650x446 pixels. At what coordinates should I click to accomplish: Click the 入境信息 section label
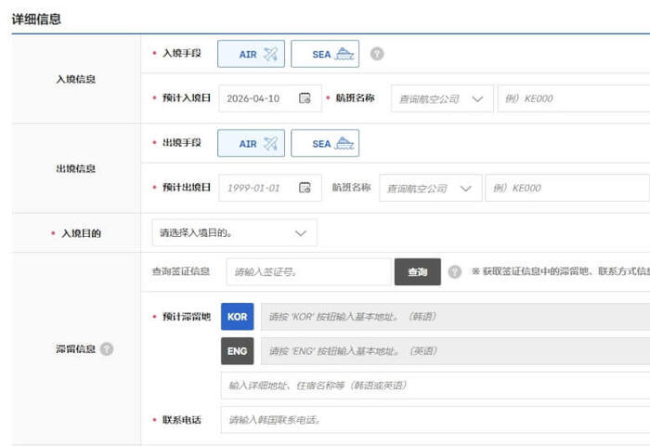[76, 79]
